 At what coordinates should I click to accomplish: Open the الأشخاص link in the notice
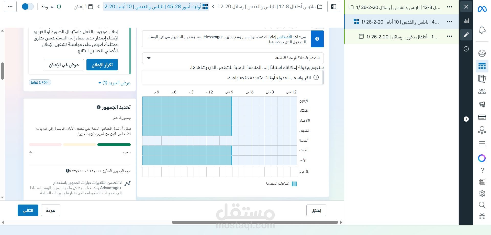[284, 37]
